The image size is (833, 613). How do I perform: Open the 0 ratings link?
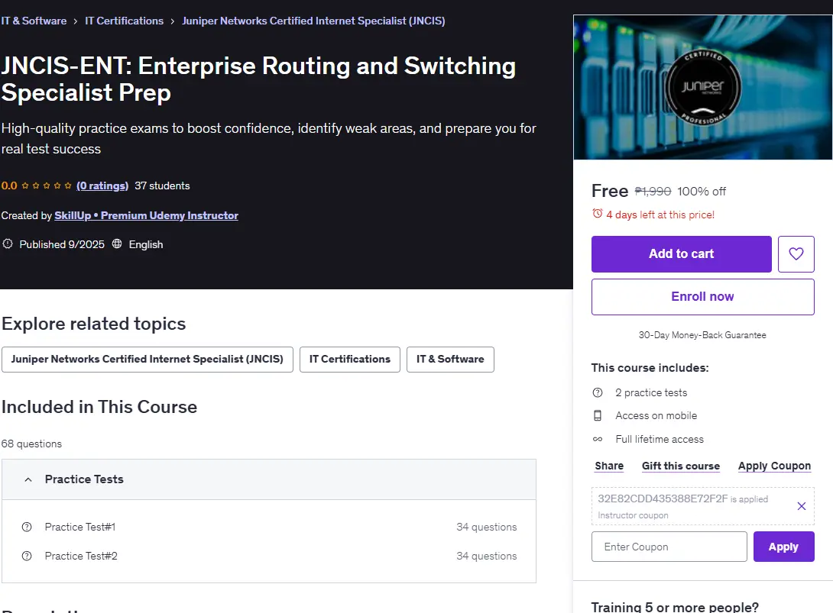pyautogui.click(x=102, y=186)
